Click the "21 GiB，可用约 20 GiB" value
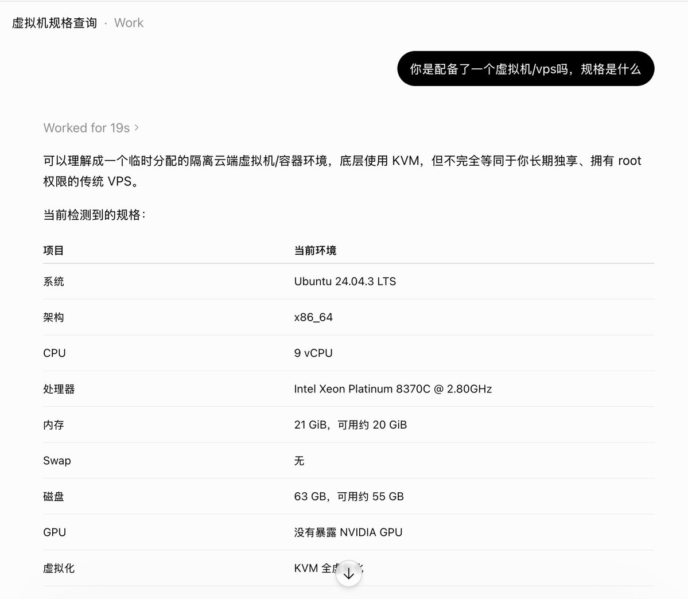 coord(351,425)
